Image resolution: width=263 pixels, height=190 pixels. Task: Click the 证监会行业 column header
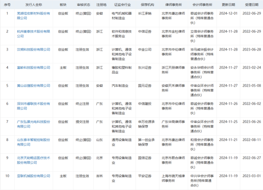pyautogui.click(x=122, y=5)
